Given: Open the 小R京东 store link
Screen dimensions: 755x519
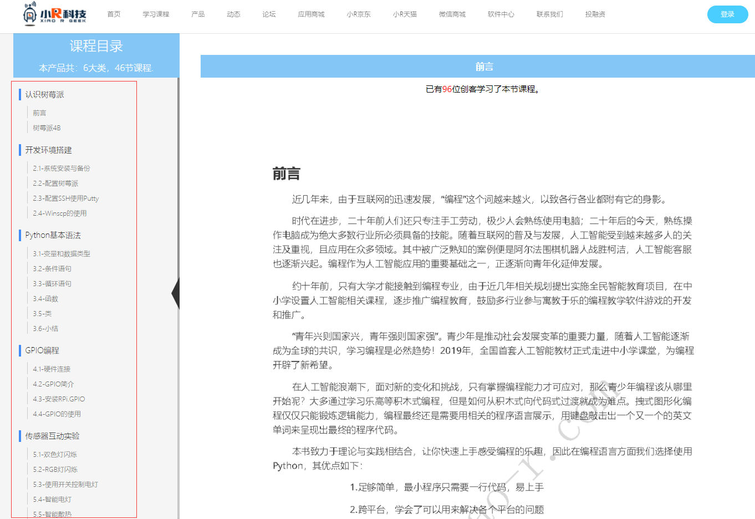Looking at the screenshot, I should point(358,14).
